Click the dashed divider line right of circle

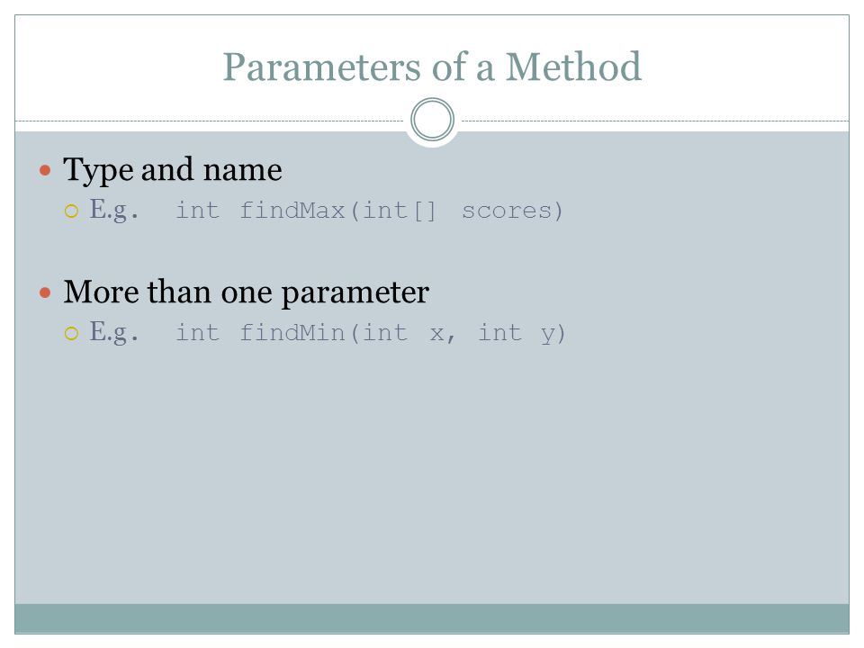(x=655, y=121)
